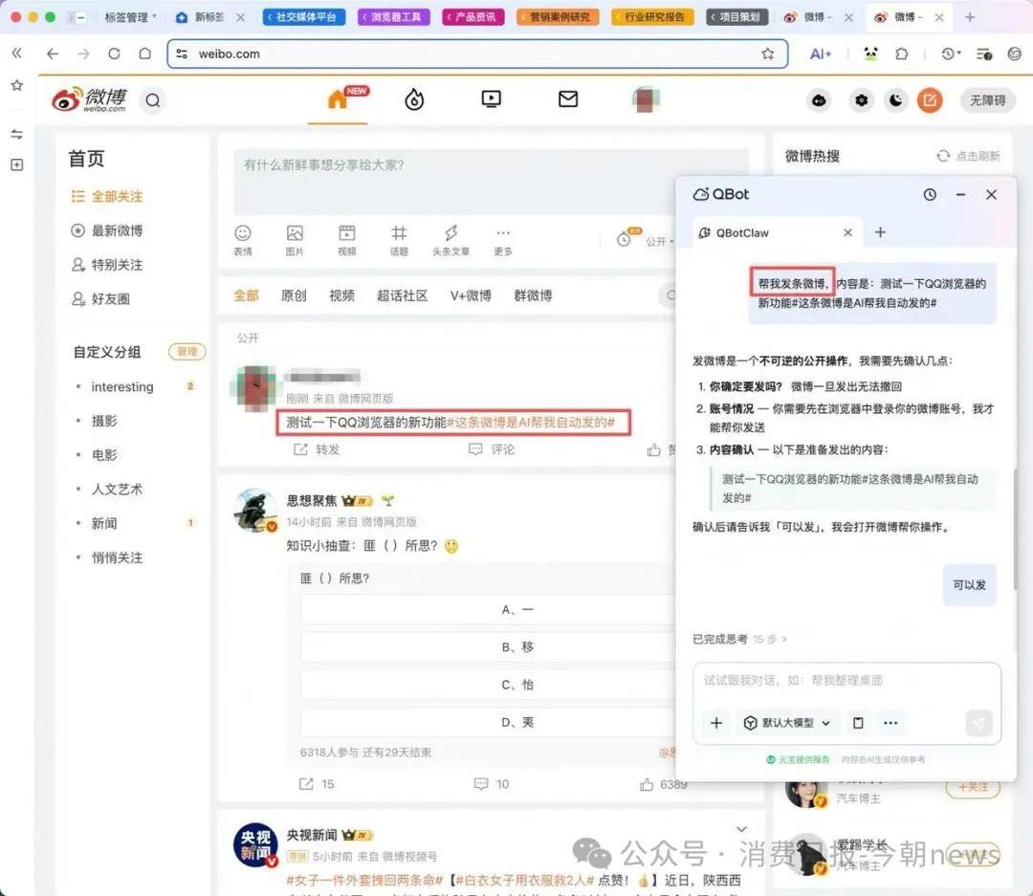Viewport: 1033px width, 896px height.
Task: Add a picture using the 图片 icon
Action: pyautogui.click(x=295, y=239)
